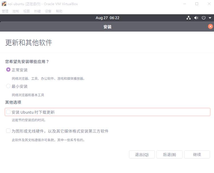Close the installer with the orange X
Image resolution: width=214 pixels, height=173 pixels.
pos(210,26)
